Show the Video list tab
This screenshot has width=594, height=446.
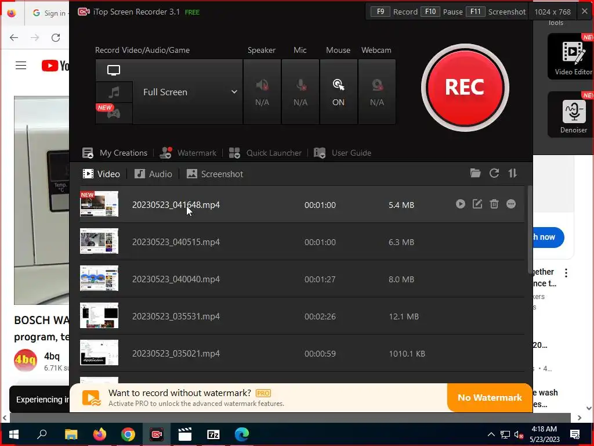click(x=101, y=174)
